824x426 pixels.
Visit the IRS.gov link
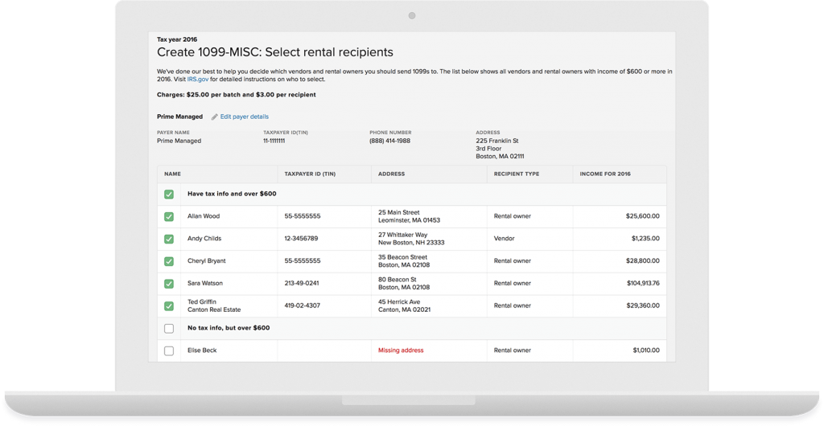tap(198, 80)
